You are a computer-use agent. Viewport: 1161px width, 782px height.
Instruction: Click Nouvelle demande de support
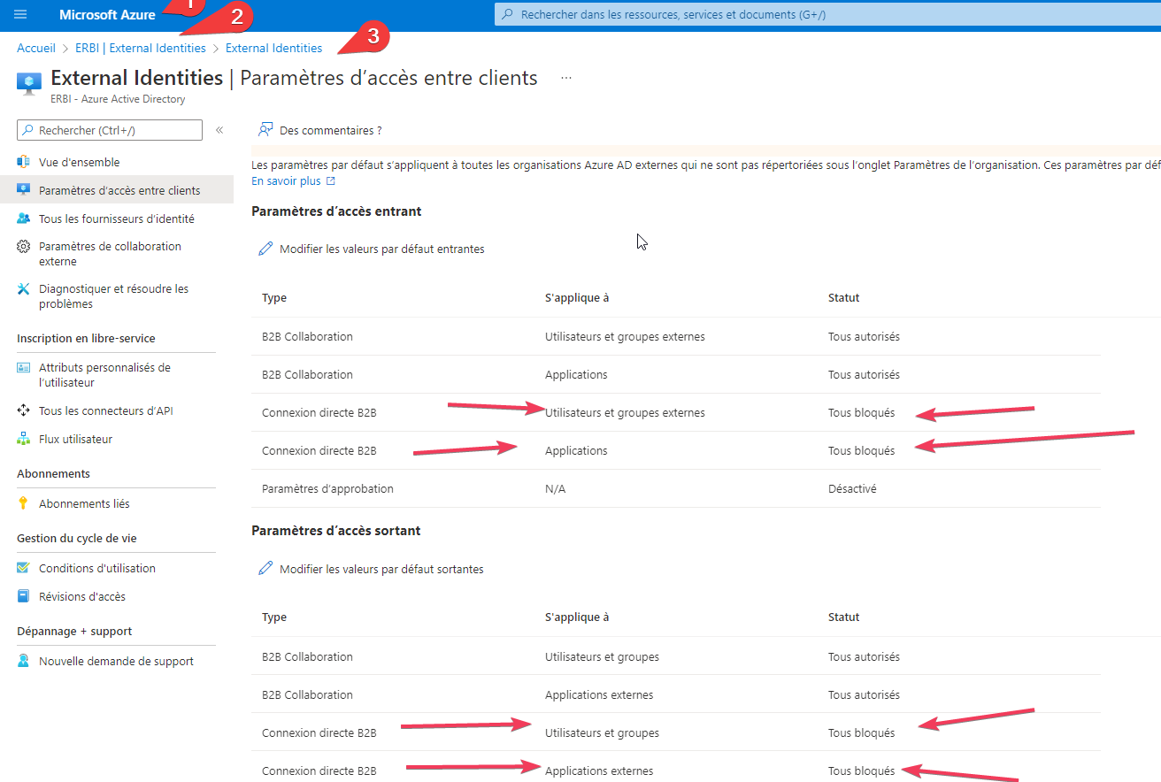coord(116,661)
